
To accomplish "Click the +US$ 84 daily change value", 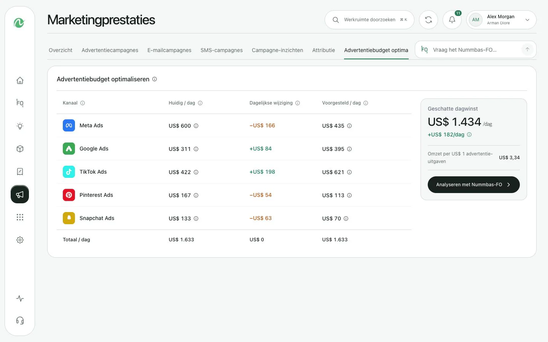I will click(261, 149).
